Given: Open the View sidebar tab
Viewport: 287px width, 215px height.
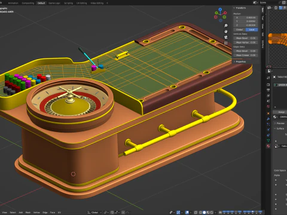Looking at the screenshot, I should 262,26.
